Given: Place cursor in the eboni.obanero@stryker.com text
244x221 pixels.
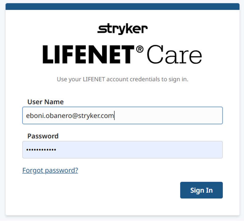Looking at the screenshot, I should tap(70, 116).
